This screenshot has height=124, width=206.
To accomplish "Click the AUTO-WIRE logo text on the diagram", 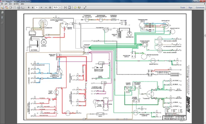I will [188, 104].
